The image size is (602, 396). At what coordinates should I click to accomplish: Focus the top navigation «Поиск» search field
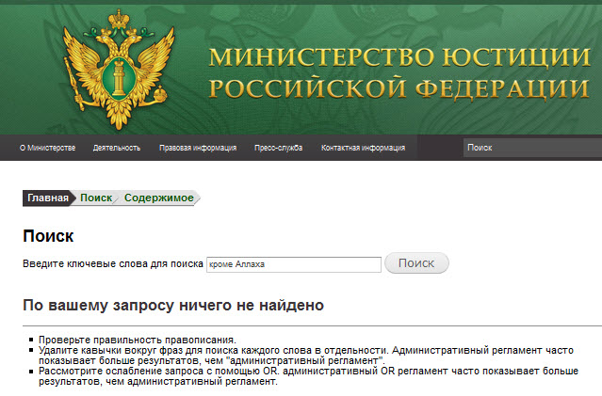tap(532, 148)
